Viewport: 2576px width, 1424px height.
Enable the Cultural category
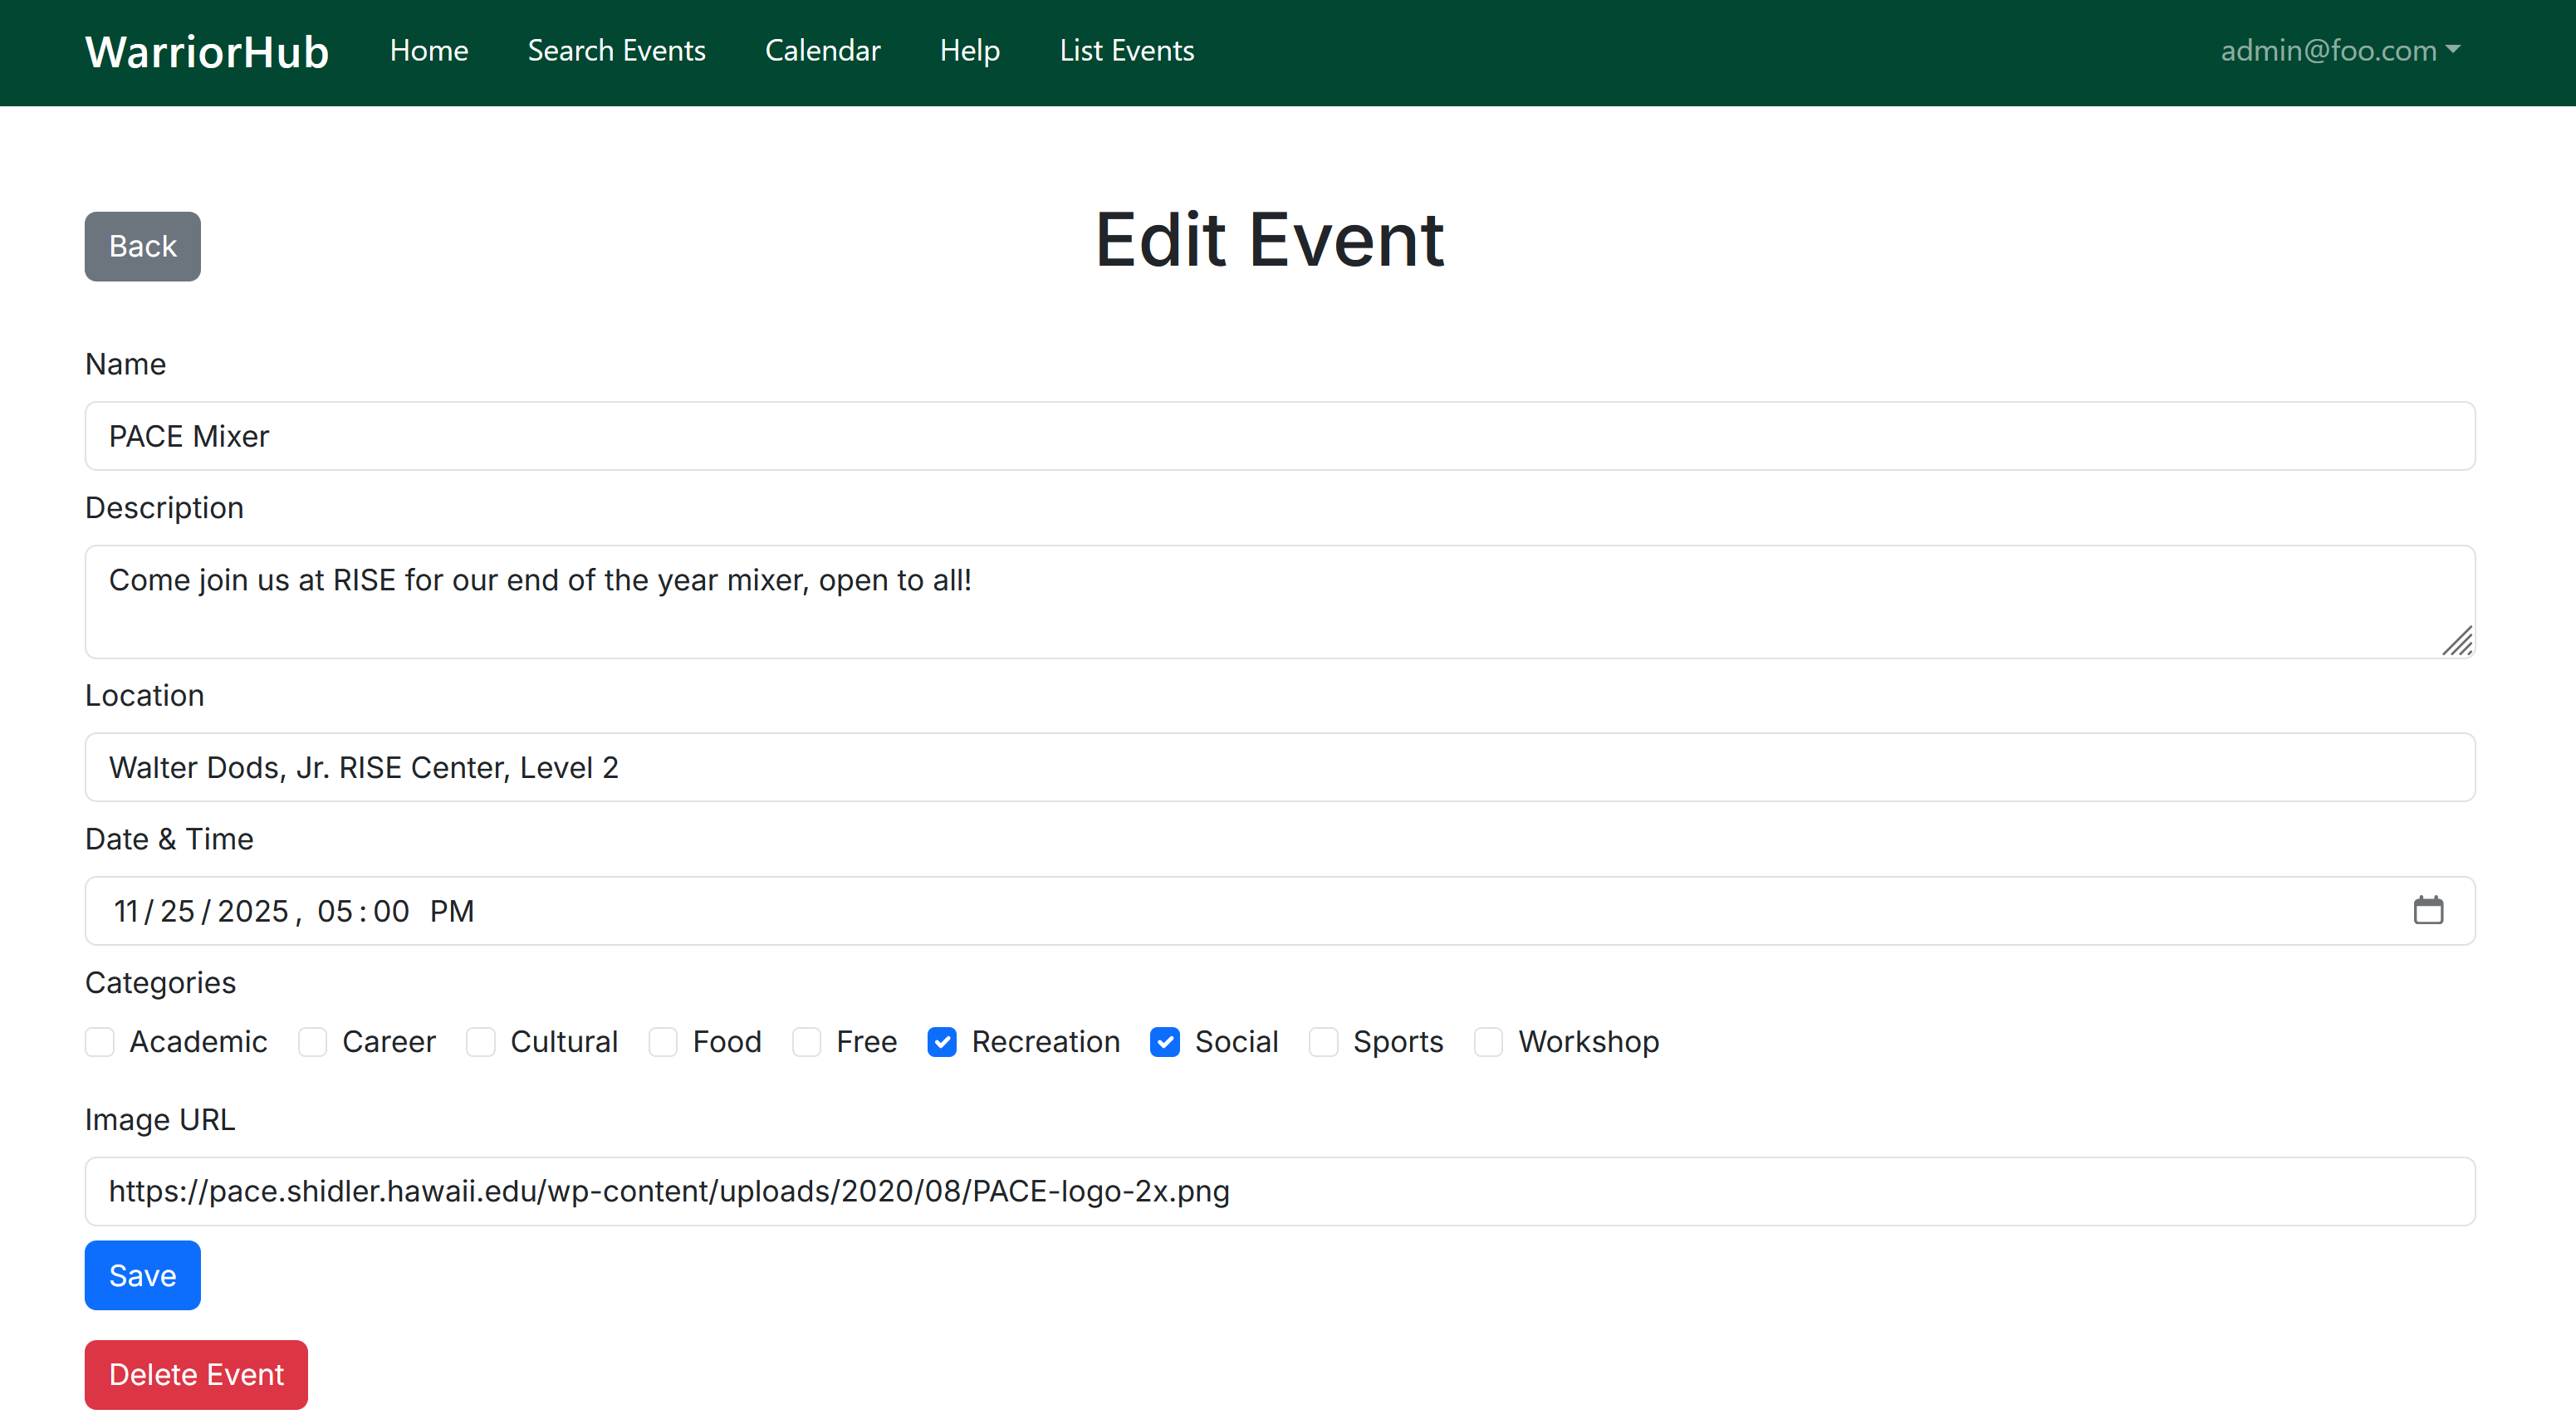click(x=481, y=1042)
